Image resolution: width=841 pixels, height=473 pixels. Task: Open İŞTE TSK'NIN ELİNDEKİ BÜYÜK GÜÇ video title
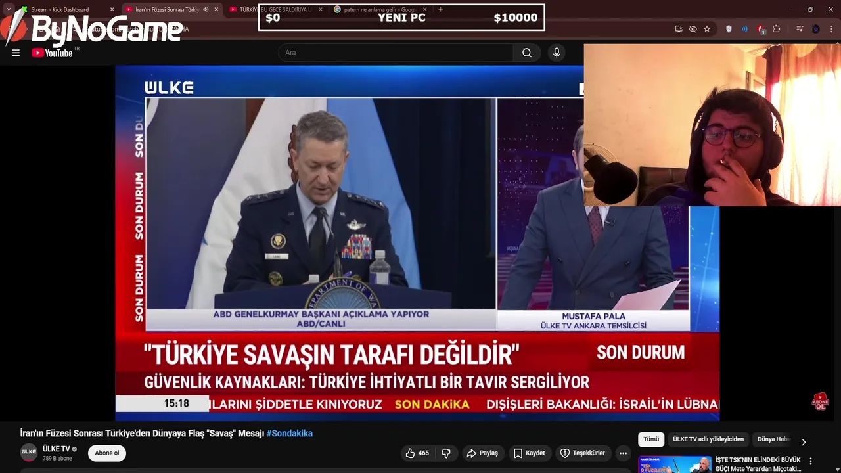758,464
